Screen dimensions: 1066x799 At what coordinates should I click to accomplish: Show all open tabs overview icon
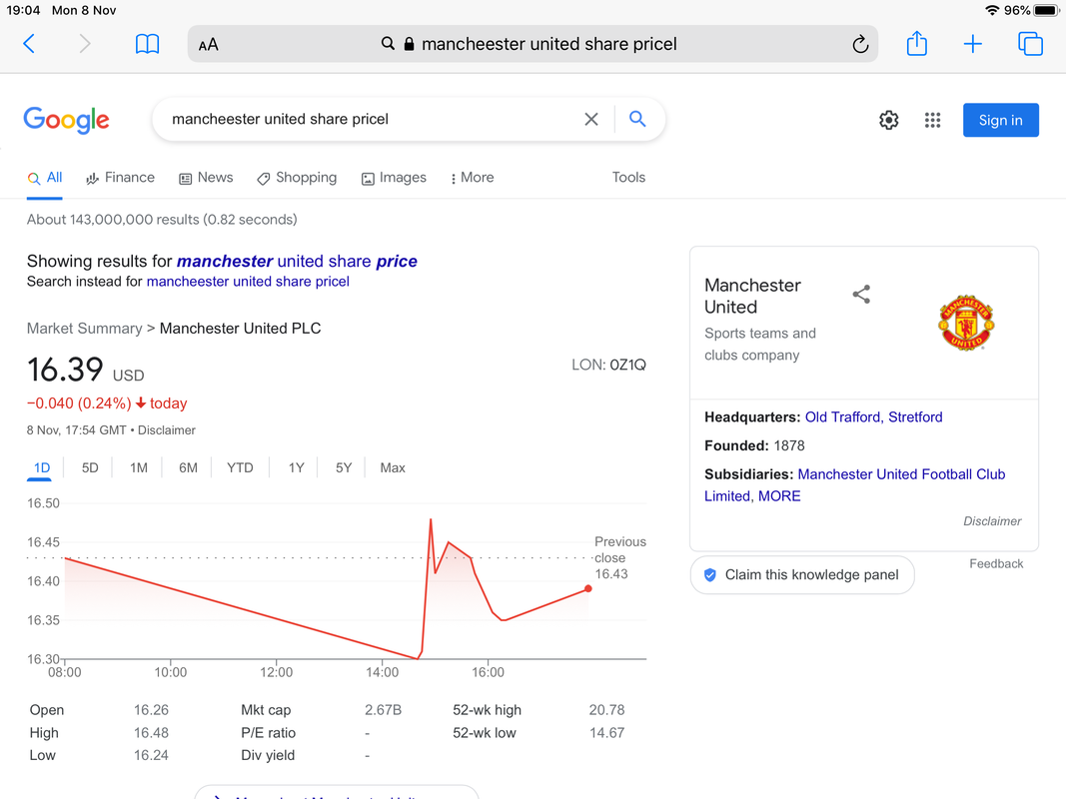coord(1030,44)
